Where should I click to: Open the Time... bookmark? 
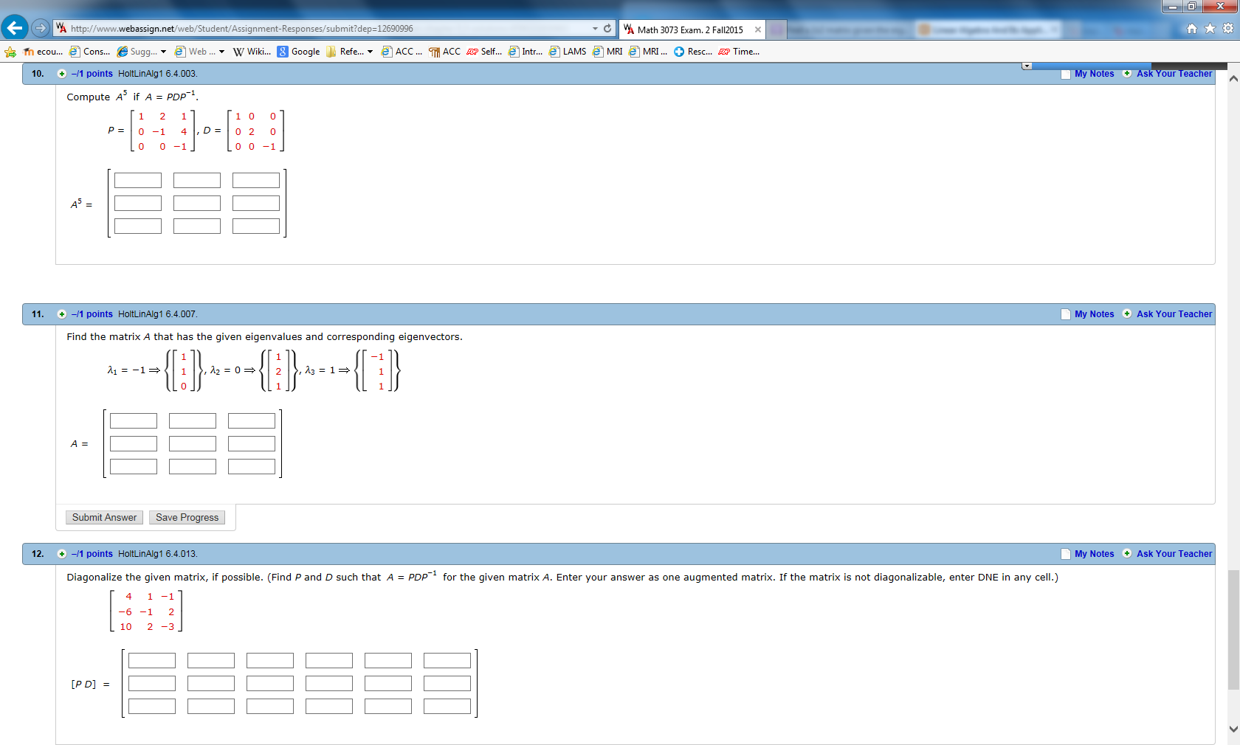(x=739, y=52)
